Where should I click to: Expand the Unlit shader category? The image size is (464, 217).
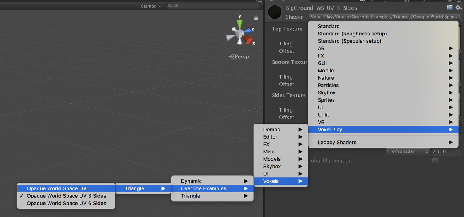click(383, 114)
